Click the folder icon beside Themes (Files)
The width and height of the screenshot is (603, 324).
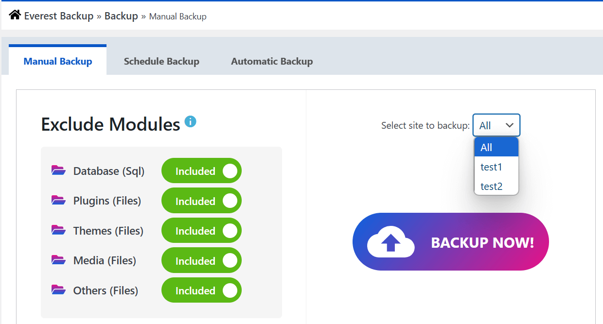[58, 230]
